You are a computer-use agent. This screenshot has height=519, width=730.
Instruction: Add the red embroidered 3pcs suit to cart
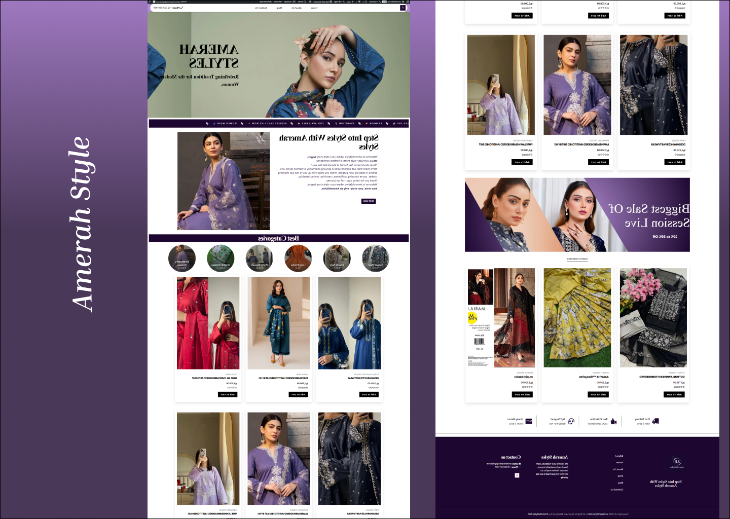pos(228,394)
